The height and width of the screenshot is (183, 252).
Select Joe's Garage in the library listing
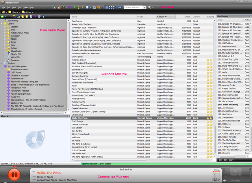[142, 121]
